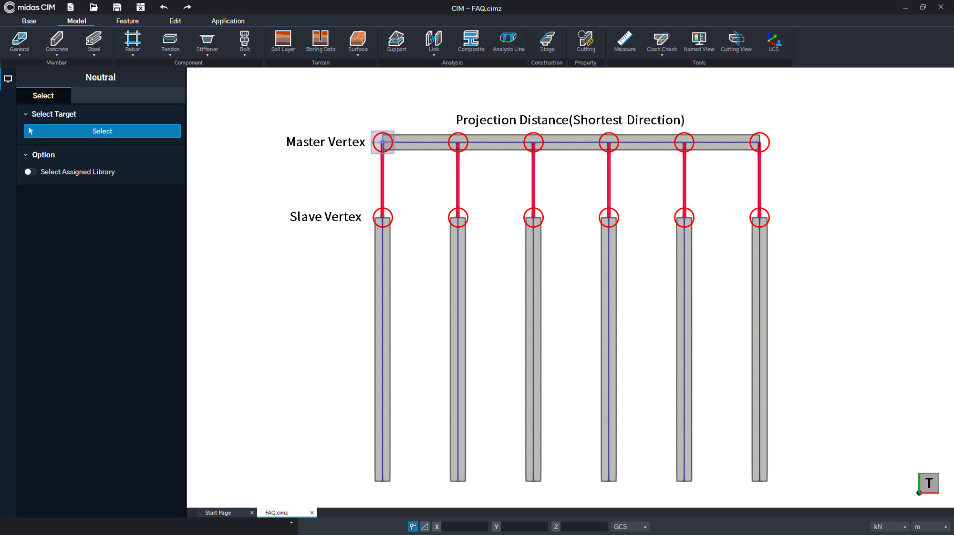Collapse the Select Target section

[x=26, y=114]
